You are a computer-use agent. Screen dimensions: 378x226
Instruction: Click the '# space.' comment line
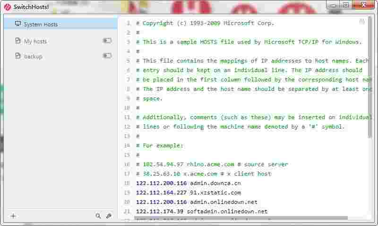point(149,98)
